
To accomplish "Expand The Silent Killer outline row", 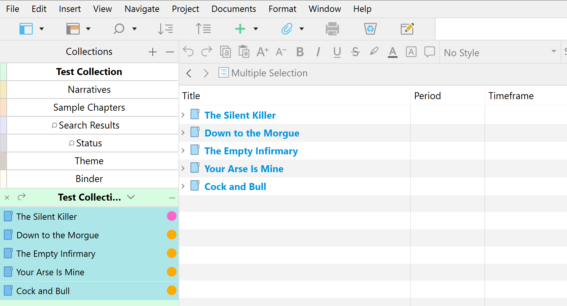I will 183,115.
